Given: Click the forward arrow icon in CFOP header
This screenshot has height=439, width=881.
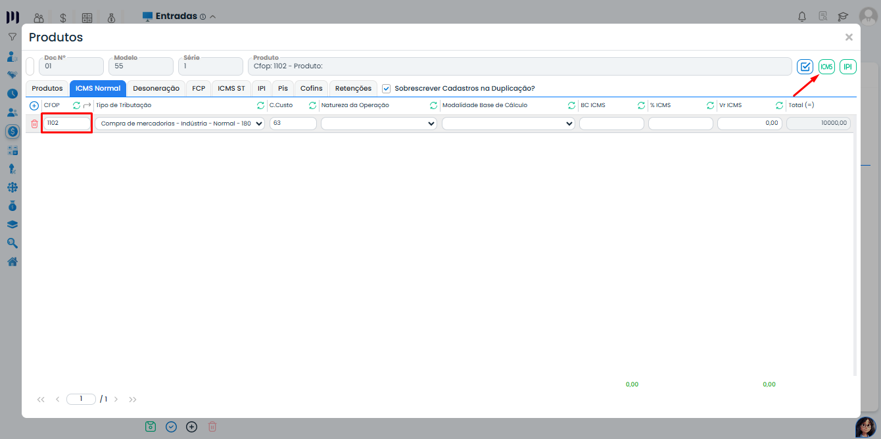Looking at the screenshot, I should pos(87,105).
